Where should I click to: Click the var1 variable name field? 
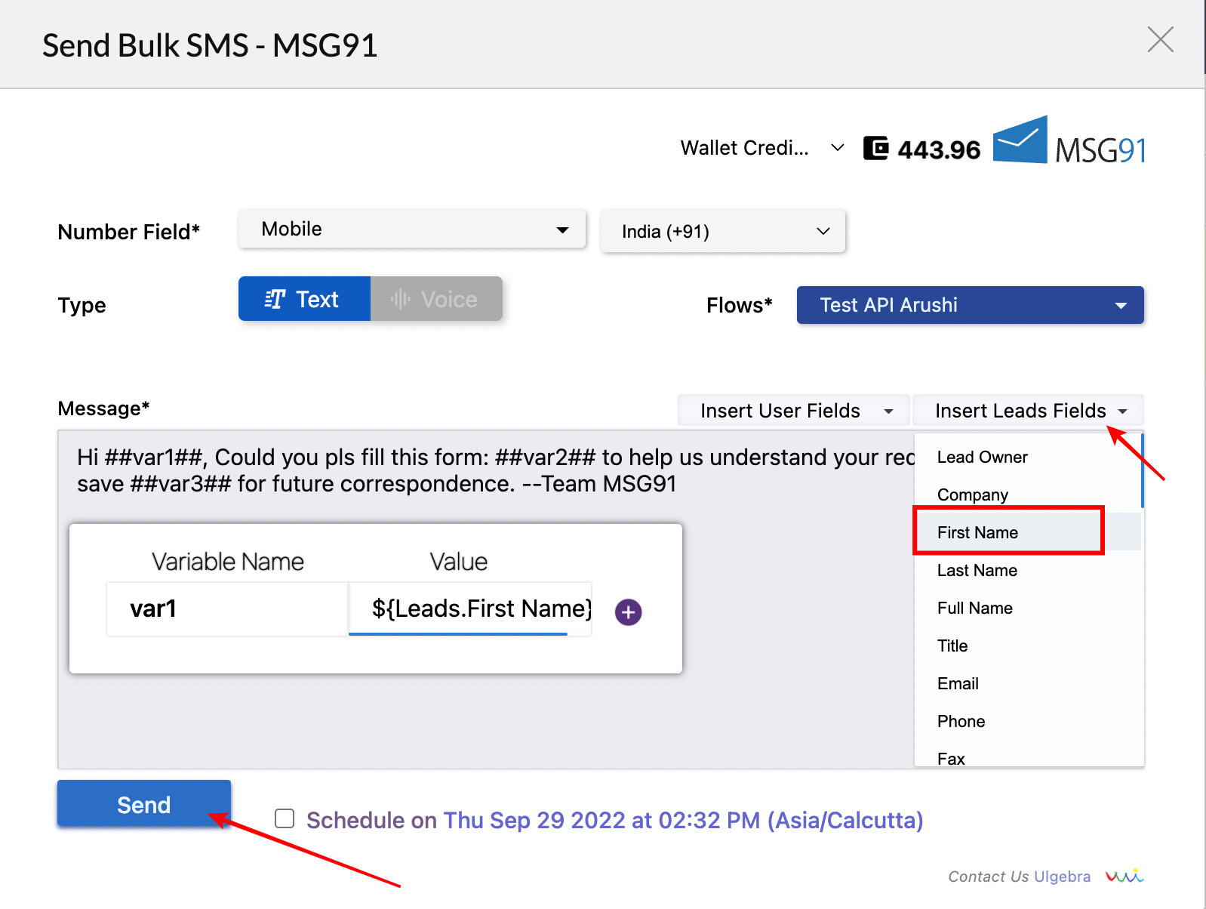(x=227, y=609)
